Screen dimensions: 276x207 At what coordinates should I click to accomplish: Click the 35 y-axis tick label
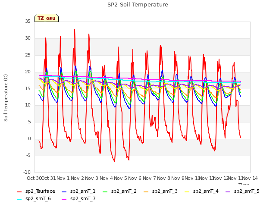pyautogui.click(x=28, y=22)
